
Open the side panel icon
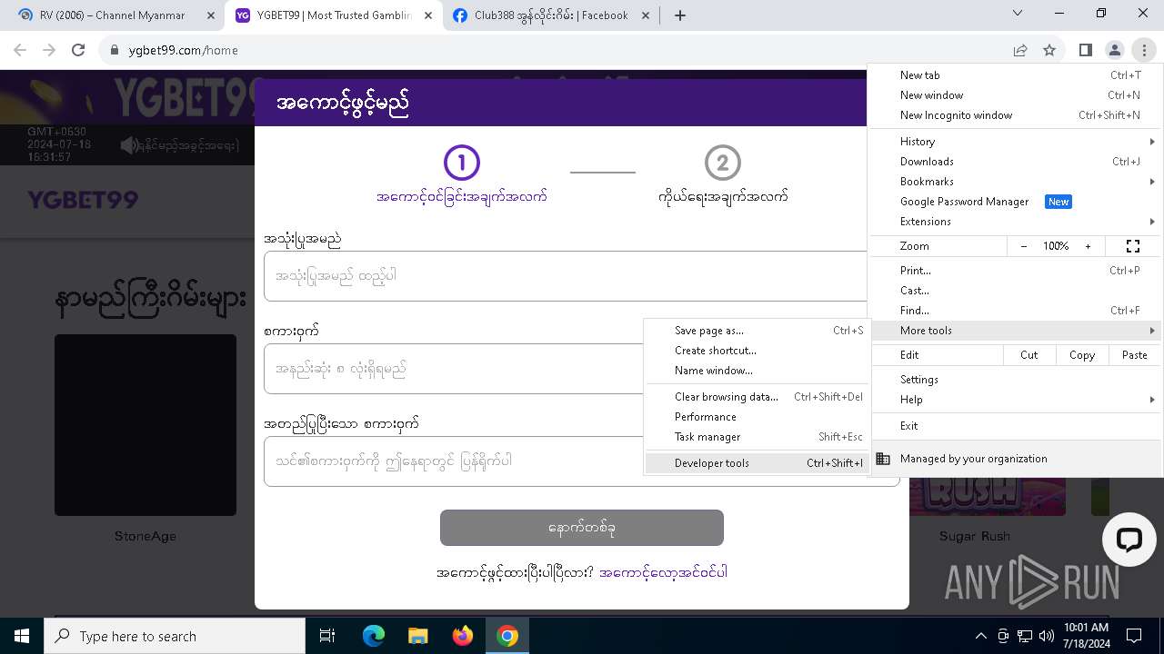coord(1085,51)
